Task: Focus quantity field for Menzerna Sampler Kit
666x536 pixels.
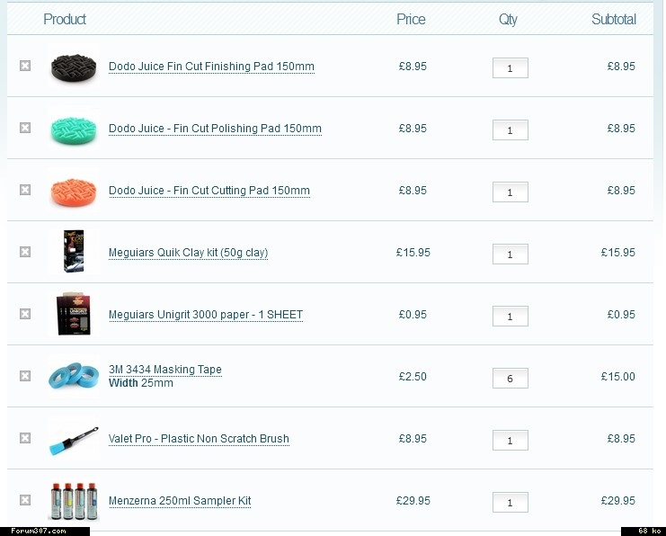Action: [x=510, y=503]
